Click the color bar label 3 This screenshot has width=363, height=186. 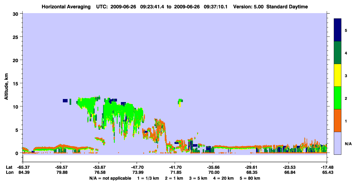tap(346, 76)
